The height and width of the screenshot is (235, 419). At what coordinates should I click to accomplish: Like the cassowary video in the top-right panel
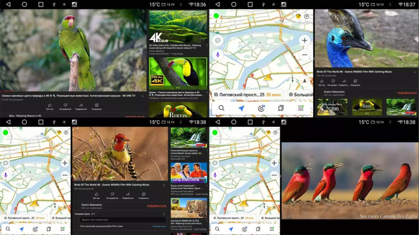pos(322,83)
